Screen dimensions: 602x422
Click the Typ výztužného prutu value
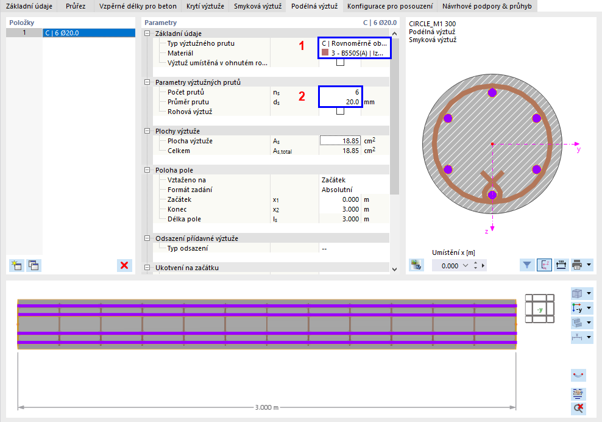point(354,43)
